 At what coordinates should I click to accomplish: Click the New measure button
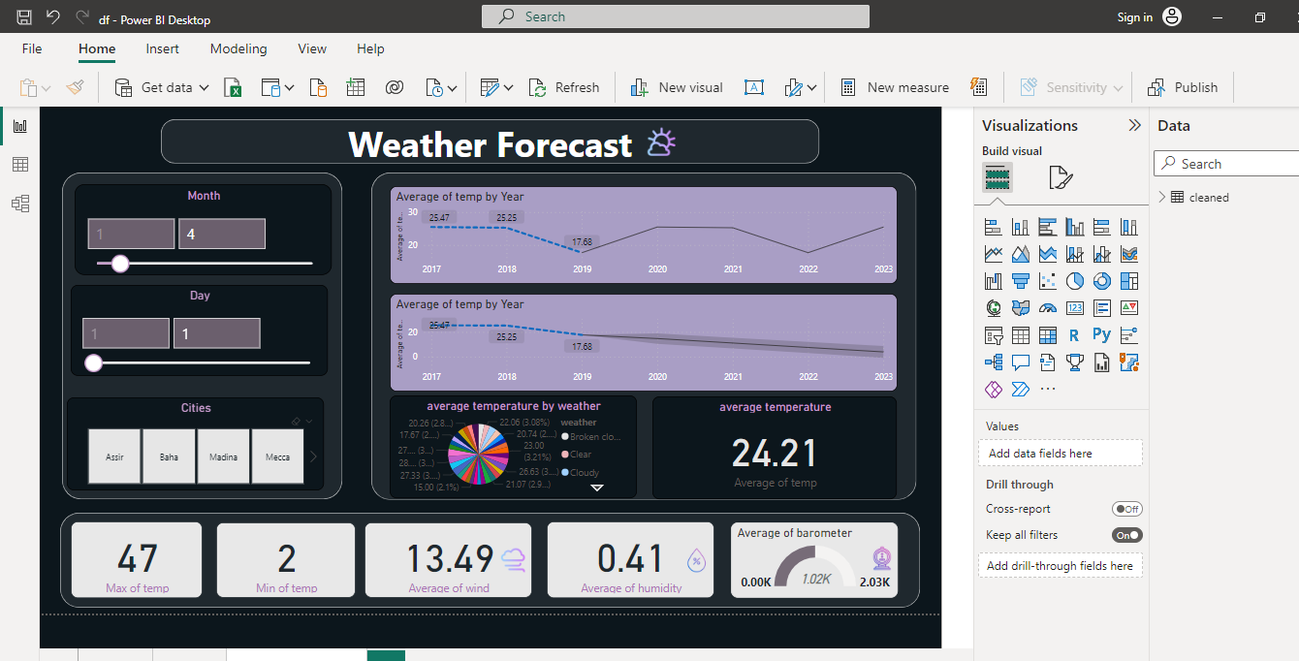895,86
